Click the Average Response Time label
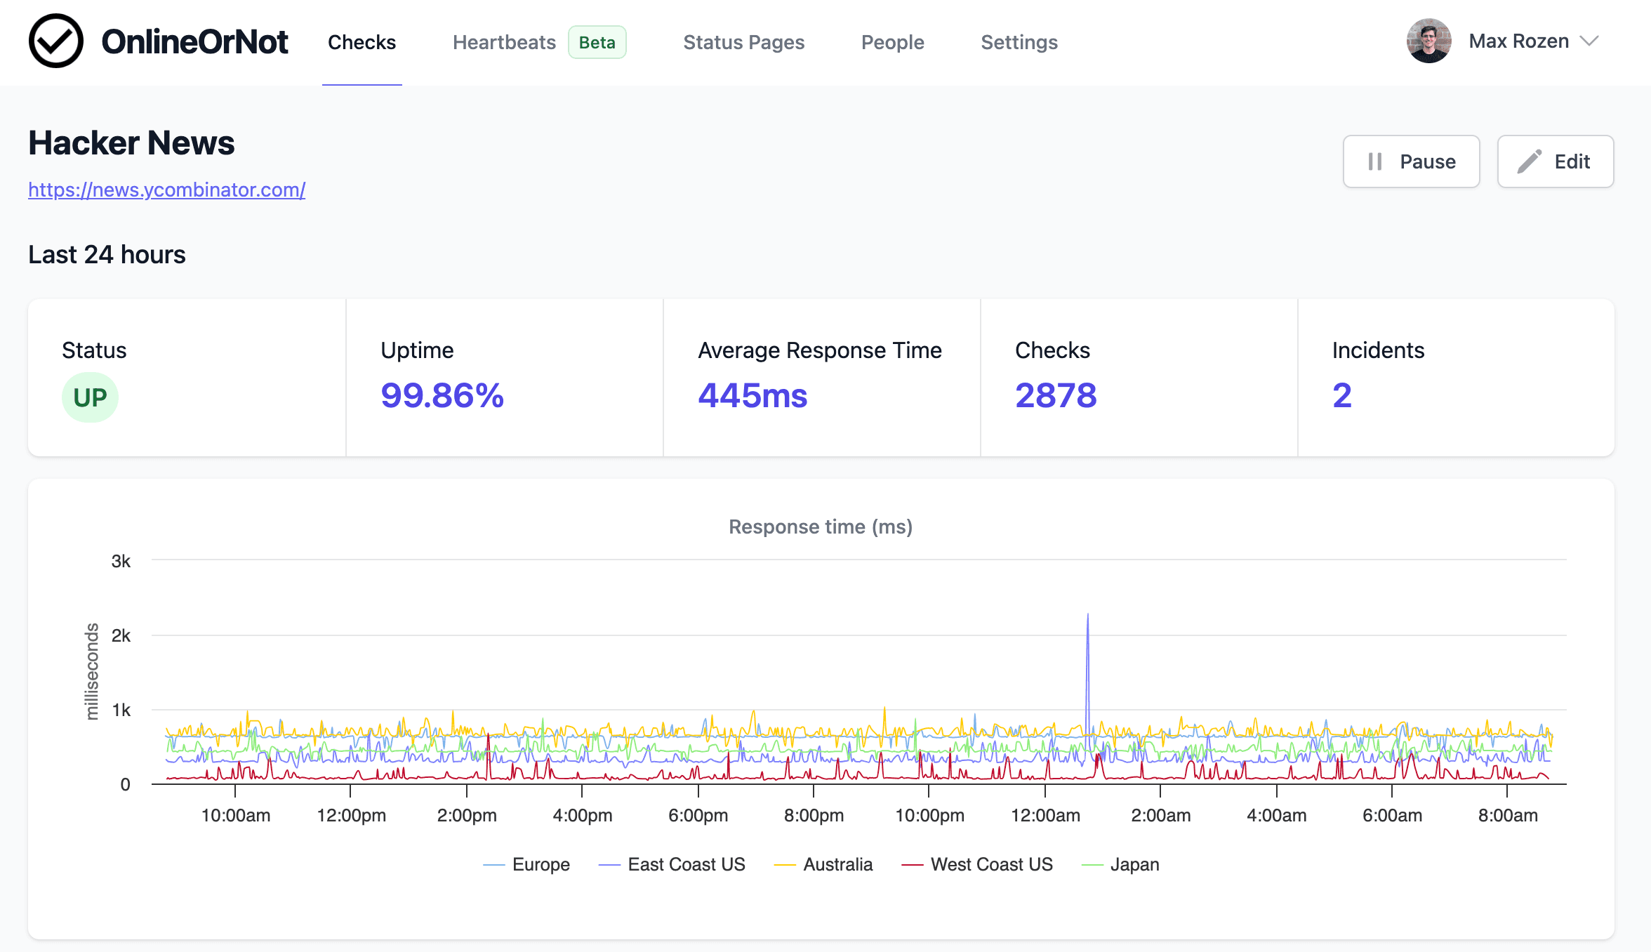The width and height of the screenshot is (1651, 952). click(x=820, y=350)
